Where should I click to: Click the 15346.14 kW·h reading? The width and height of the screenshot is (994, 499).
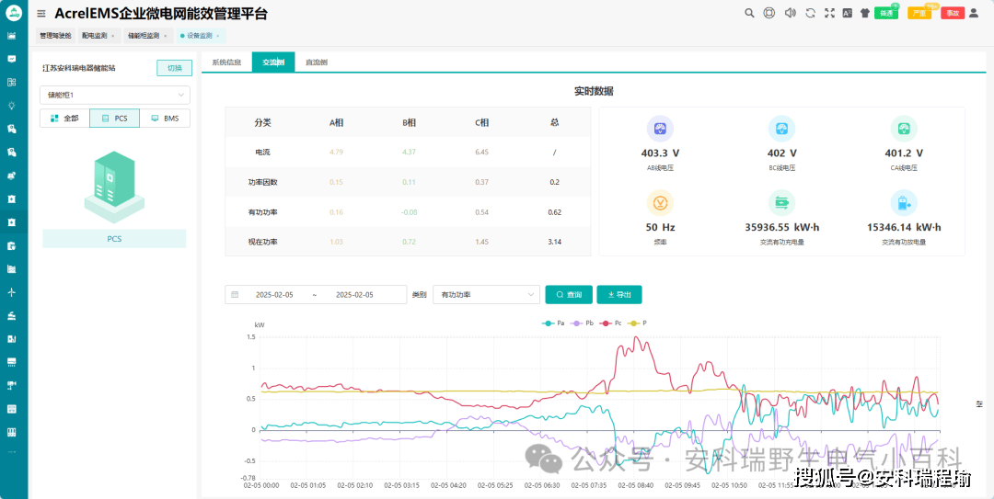pyautogui.click(x=904, y=227)
